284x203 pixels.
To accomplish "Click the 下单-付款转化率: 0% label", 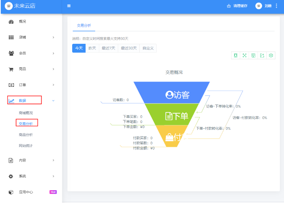I will 213,128.
